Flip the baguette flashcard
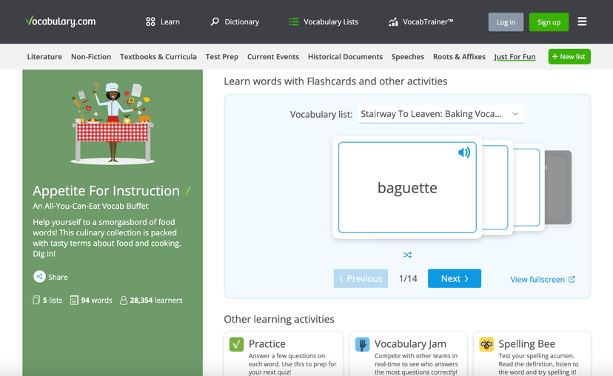This screenshot has height=376, width=613. [407, 188]
